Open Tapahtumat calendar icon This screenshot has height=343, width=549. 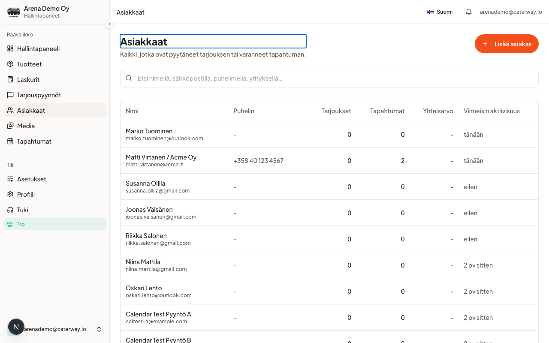[10, 141]
